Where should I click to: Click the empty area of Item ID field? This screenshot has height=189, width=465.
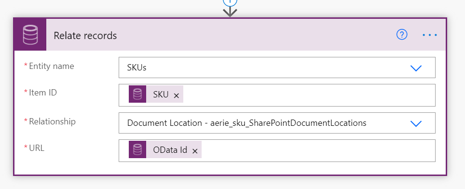coord(308,95)
